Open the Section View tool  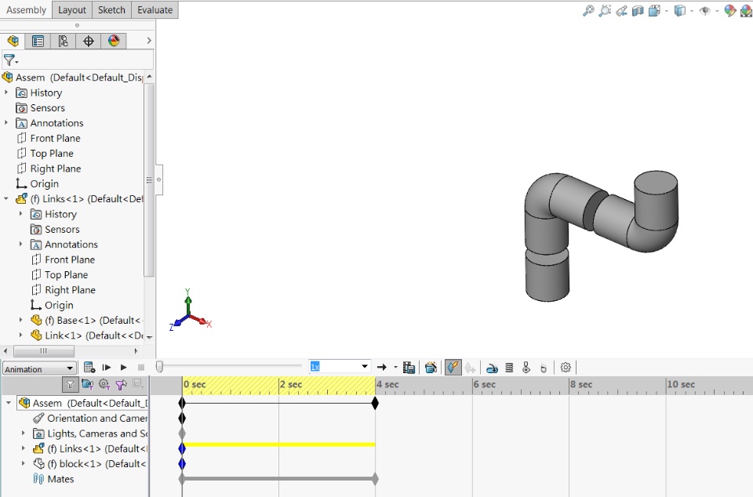tap(638, 11)
